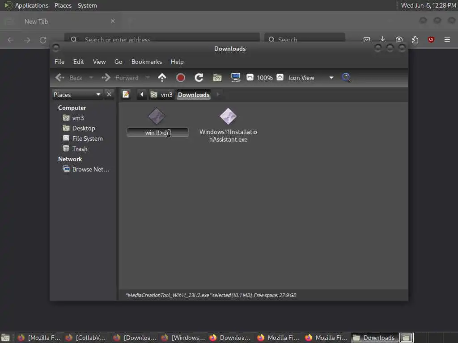
Task: Click the rename text field of first file
Action: click(157, 133)
